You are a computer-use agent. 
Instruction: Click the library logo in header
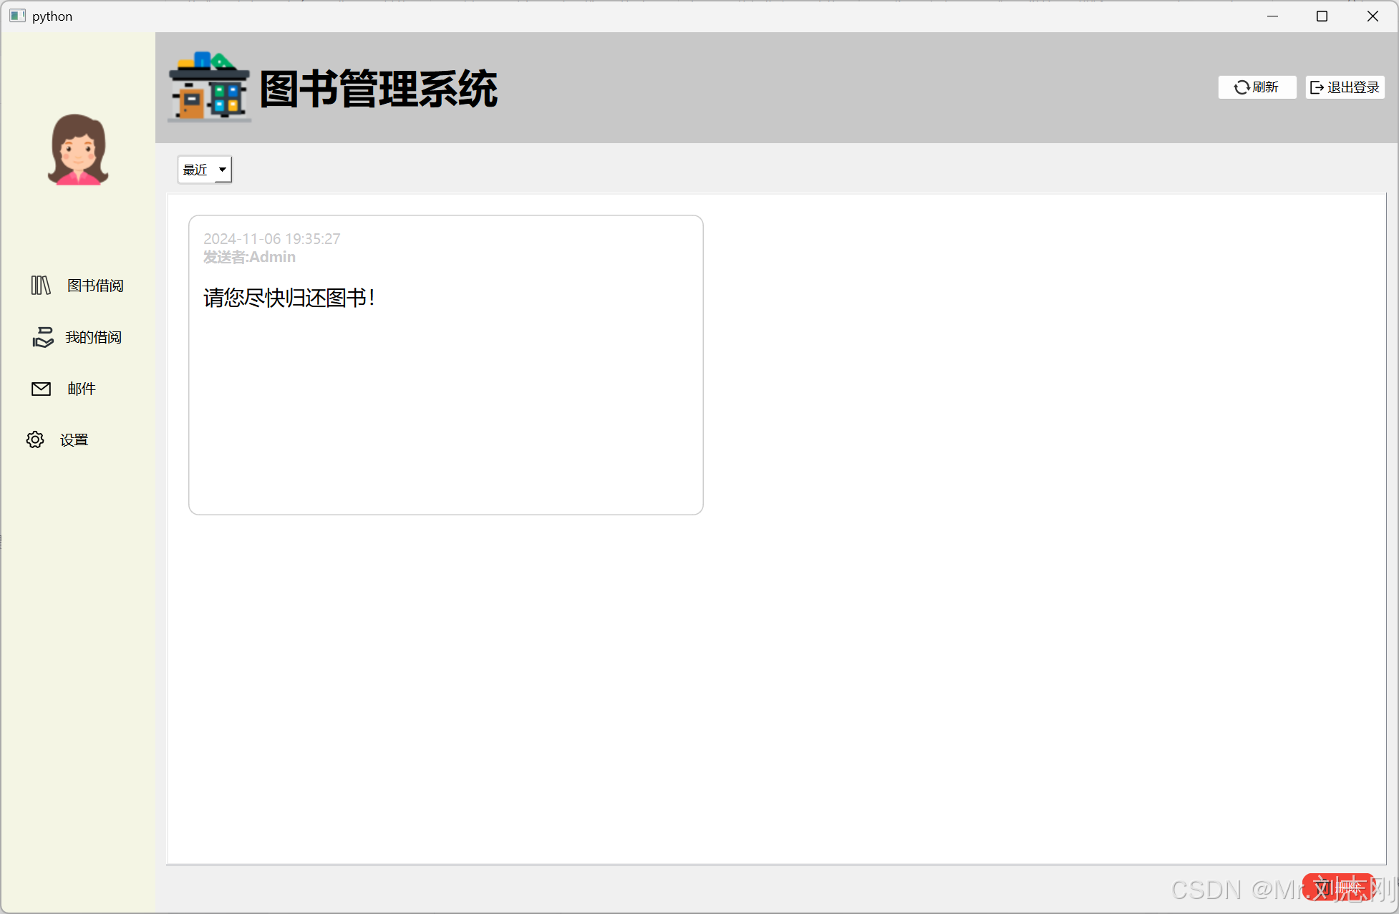[x=209, y=87]
